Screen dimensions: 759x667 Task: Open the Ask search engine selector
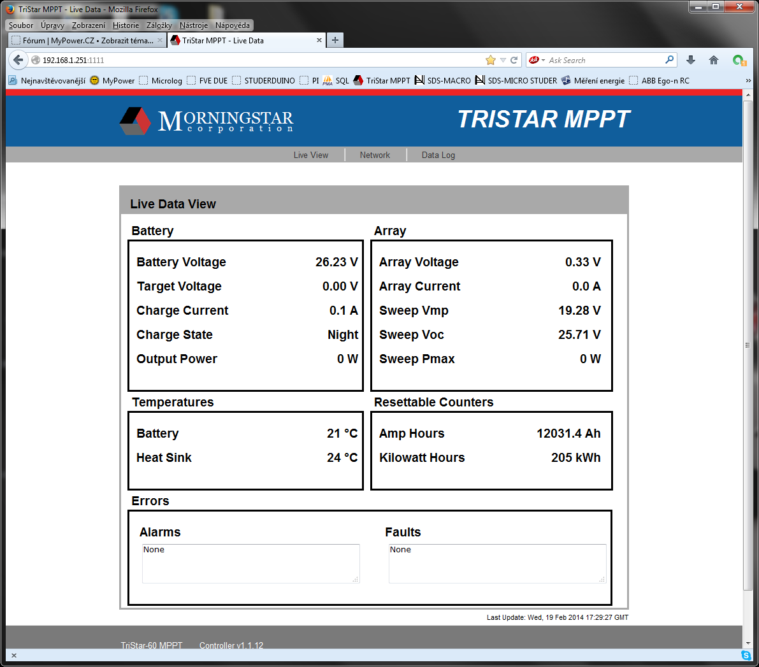537,60
